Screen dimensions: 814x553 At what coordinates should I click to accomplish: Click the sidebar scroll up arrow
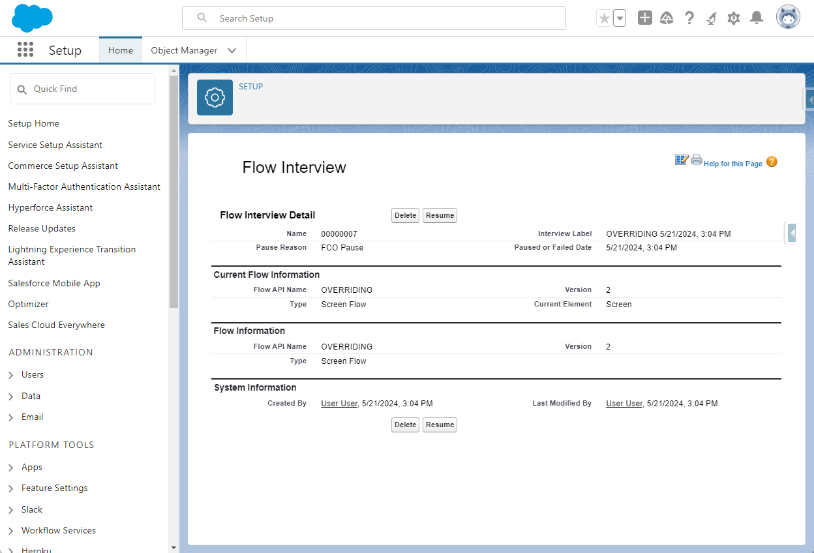(173, 70)
